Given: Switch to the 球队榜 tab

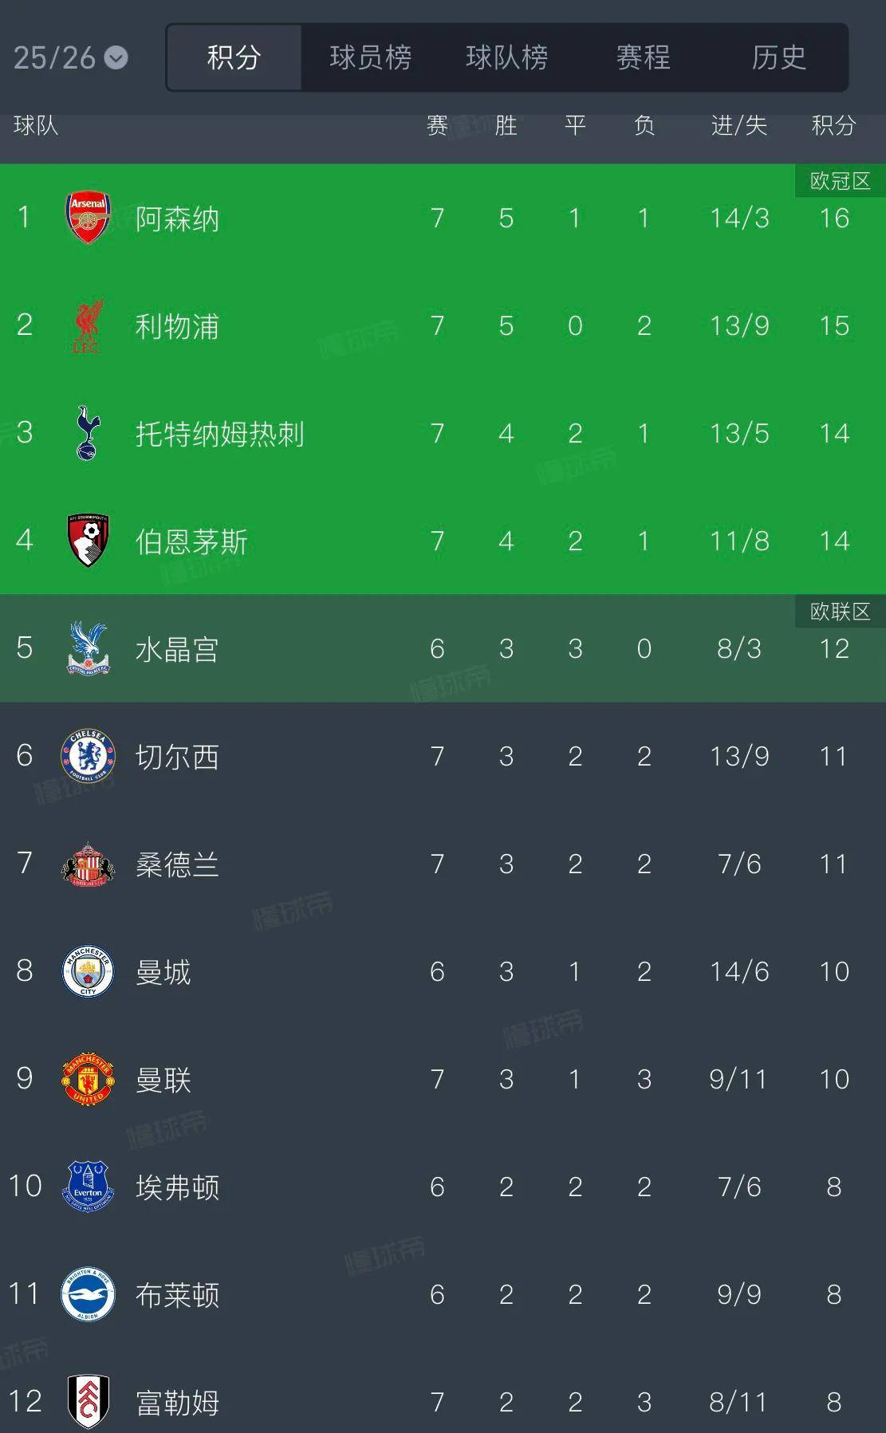Looking at the screenshot, I should pos(506,57).
